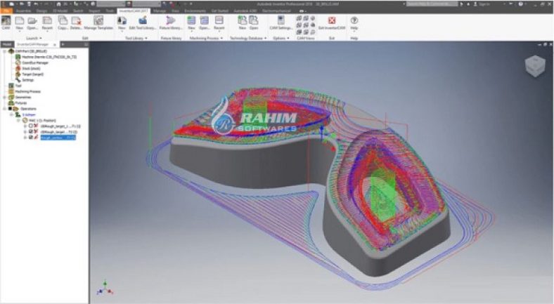This screenshot has height=304, width=554.
Task: Select the Machining Process tree item
Action: [x=25, y=91]
